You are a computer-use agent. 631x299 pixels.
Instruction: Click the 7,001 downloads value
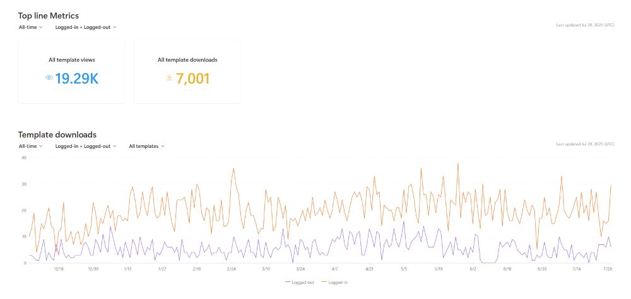[x=192, y=78]
